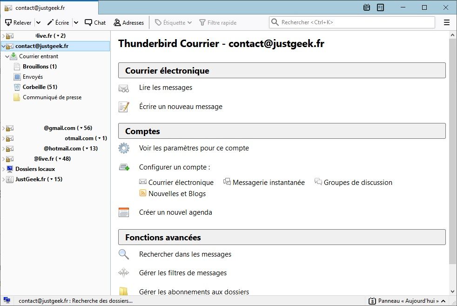Click Créer un nouvel agenda link
Image resolution: width=457 pixels, height=306 pixels.
(175, 212)
